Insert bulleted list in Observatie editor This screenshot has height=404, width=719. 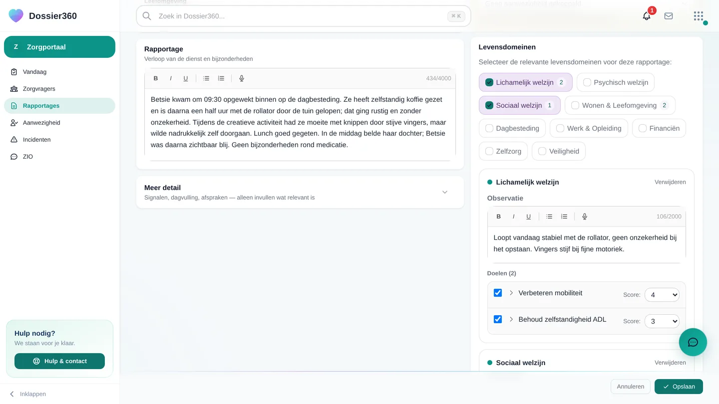pos(549,216)
